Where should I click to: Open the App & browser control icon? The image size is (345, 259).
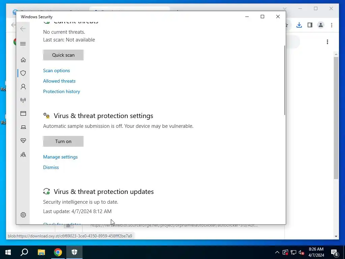[23, 113]
